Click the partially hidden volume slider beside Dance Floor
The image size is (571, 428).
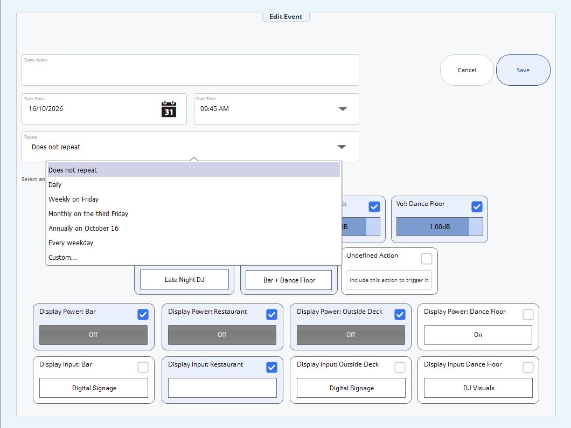click(361, 226)
